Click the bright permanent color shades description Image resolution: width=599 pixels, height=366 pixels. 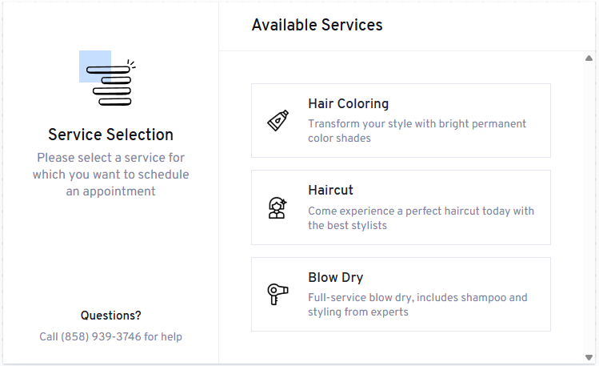click(417, 131)
